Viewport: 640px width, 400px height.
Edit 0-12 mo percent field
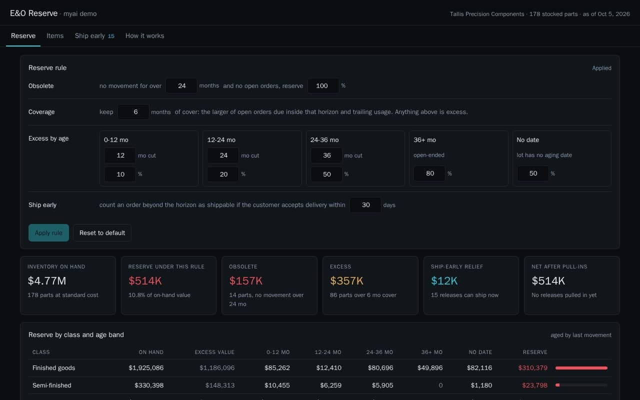(120, 174)
